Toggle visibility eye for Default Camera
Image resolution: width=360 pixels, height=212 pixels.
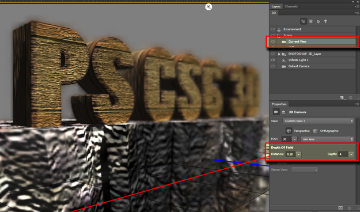[273, 66]
